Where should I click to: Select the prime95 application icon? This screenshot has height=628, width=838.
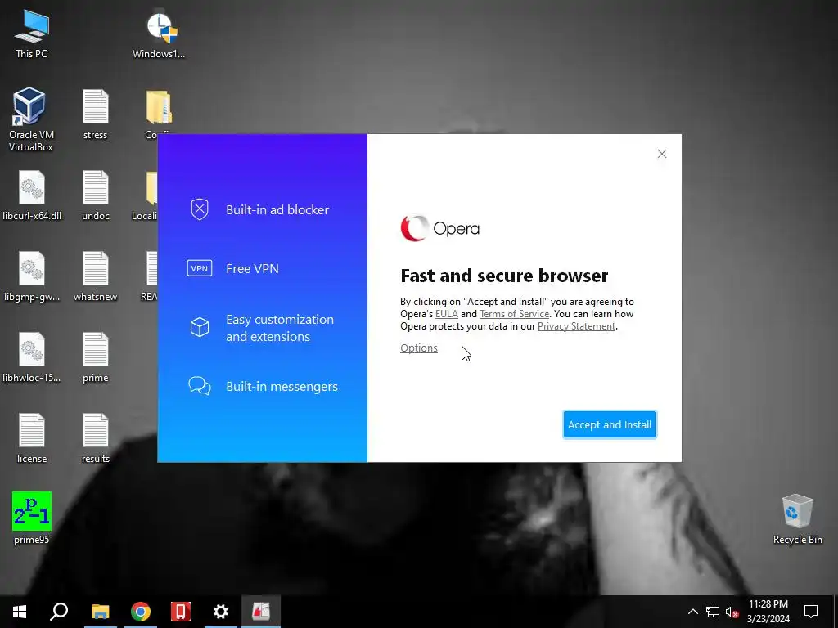pos(32,518)
